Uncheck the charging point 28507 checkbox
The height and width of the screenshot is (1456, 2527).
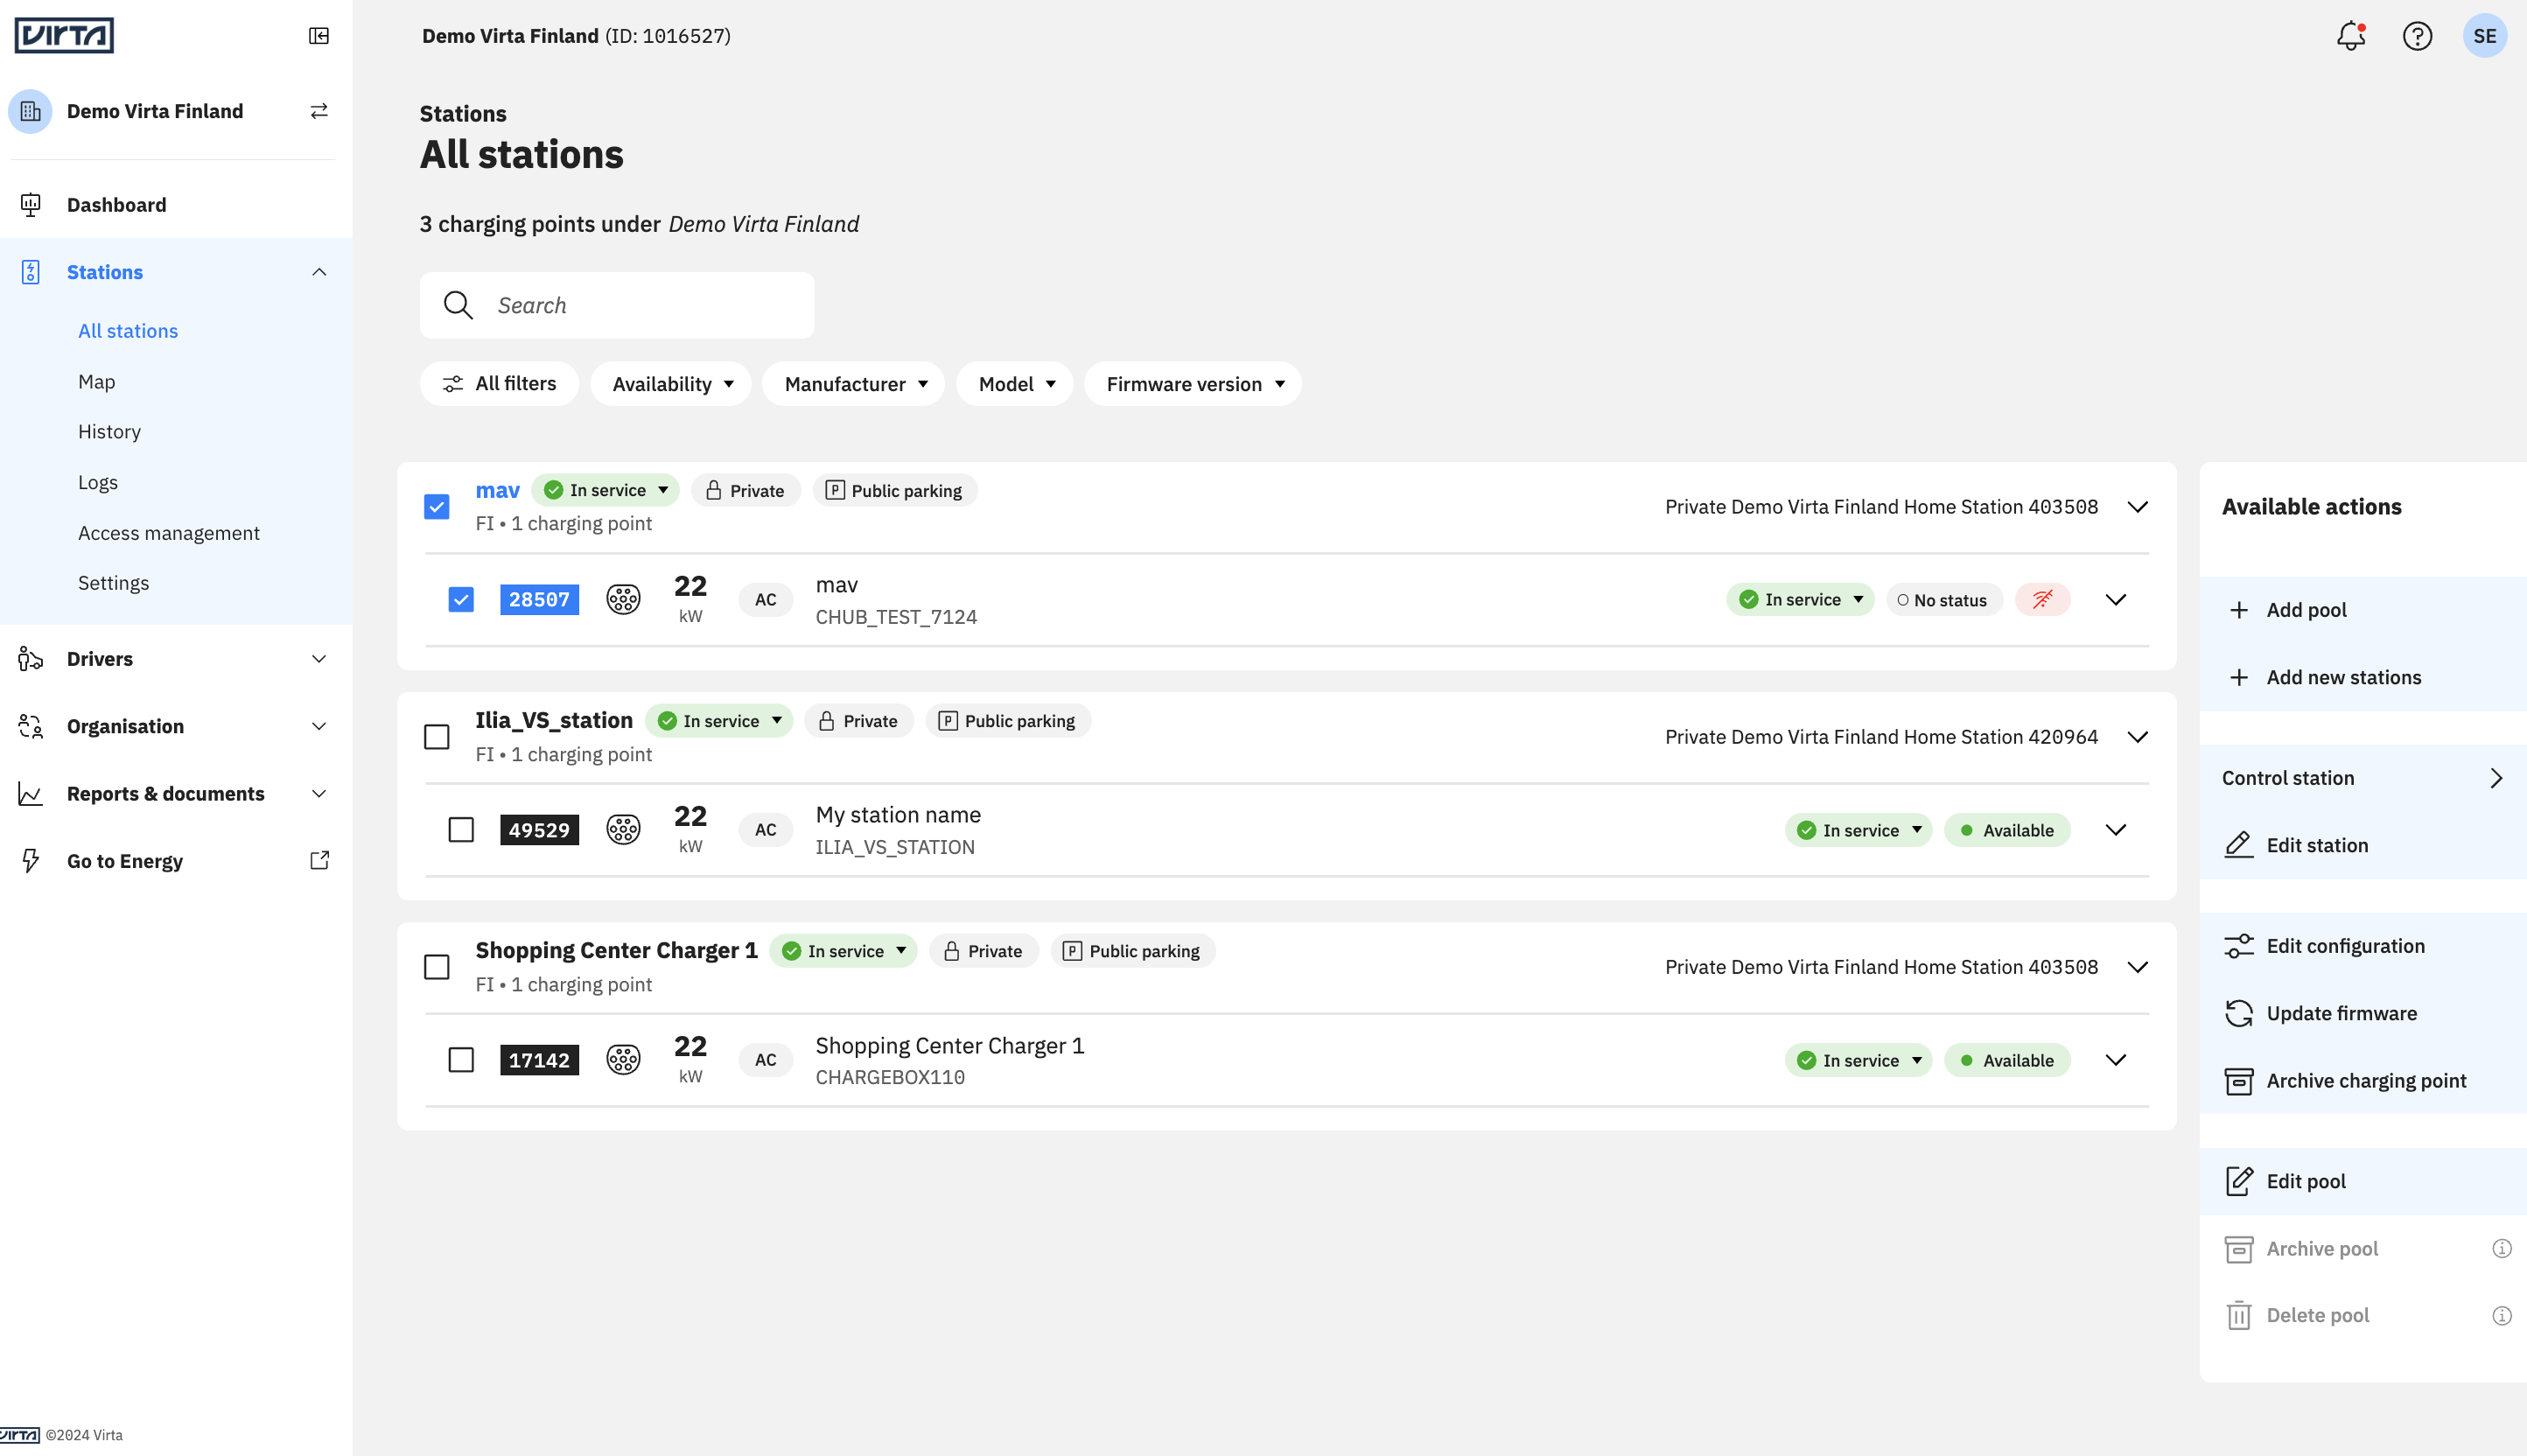461,600
